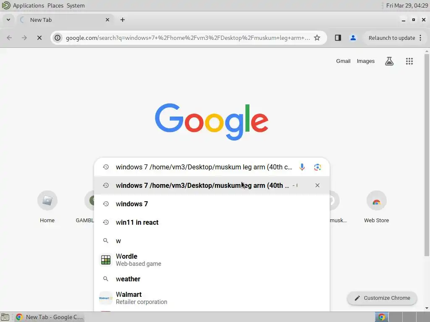Remove the highlighted windows 7 suggestion
This screenshot has width=430, height=322.
[317, 185]
